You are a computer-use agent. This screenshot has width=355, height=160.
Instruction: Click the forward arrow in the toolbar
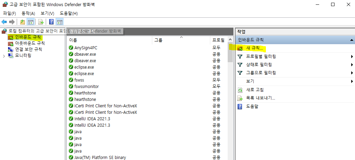pyautogui.click(x=12, y=22)
